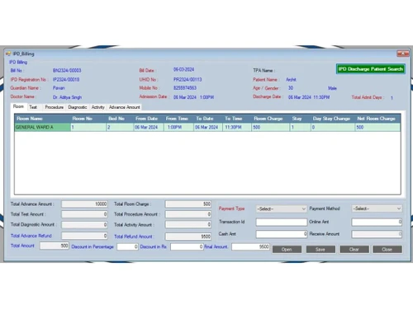Click the Total Advance Amount field

[84, 204]
